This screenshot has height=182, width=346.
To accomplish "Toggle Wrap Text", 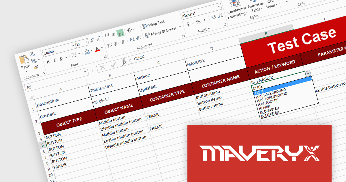I will (x=154, y=24).
